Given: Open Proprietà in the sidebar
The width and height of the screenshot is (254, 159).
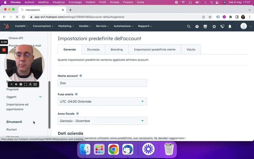Looking at the screenshot, I should point(12,89).
